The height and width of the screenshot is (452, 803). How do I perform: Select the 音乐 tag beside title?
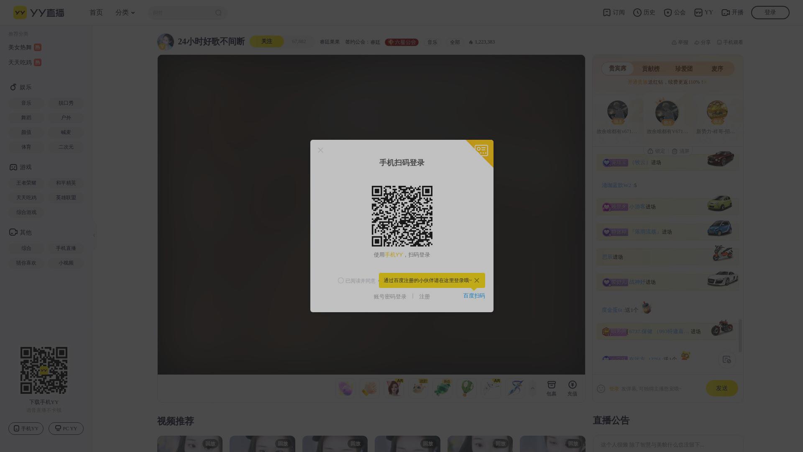pyautogui.click(x=432, y=42)
